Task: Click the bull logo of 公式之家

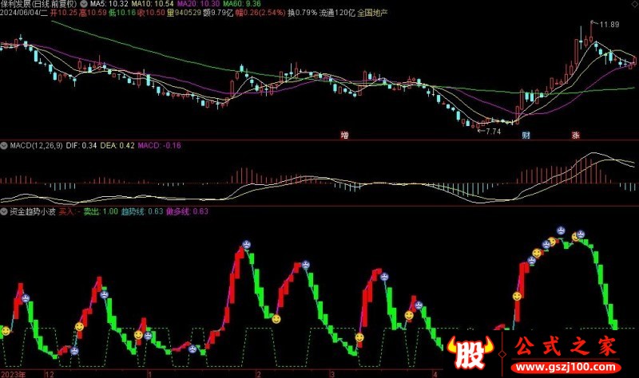Action: pyautogui.click(x=466, y=352)
